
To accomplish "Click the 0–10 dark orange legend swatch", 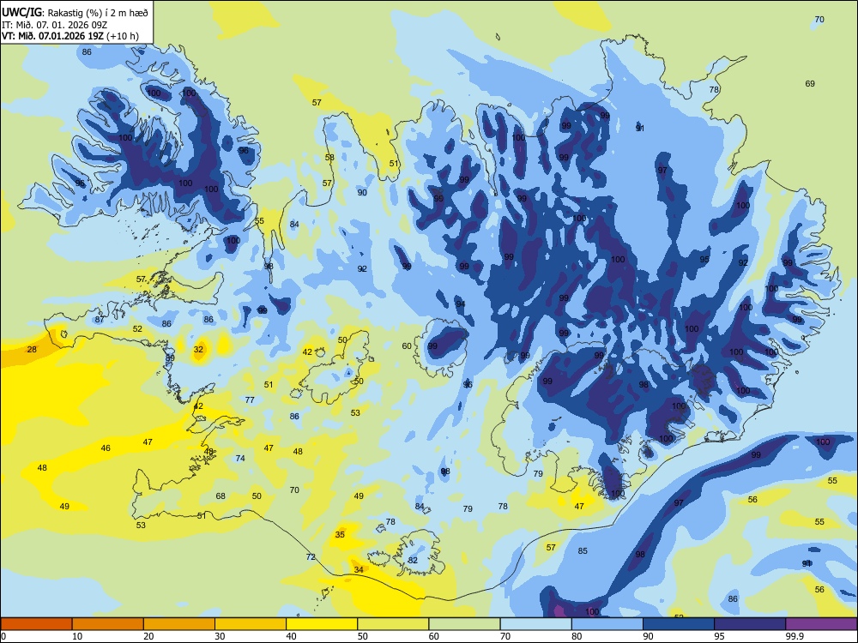I will 36,624.
